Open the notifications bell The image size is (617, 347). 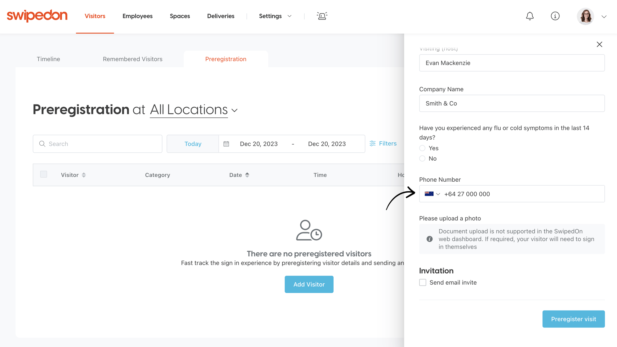(x=530, y=16)
